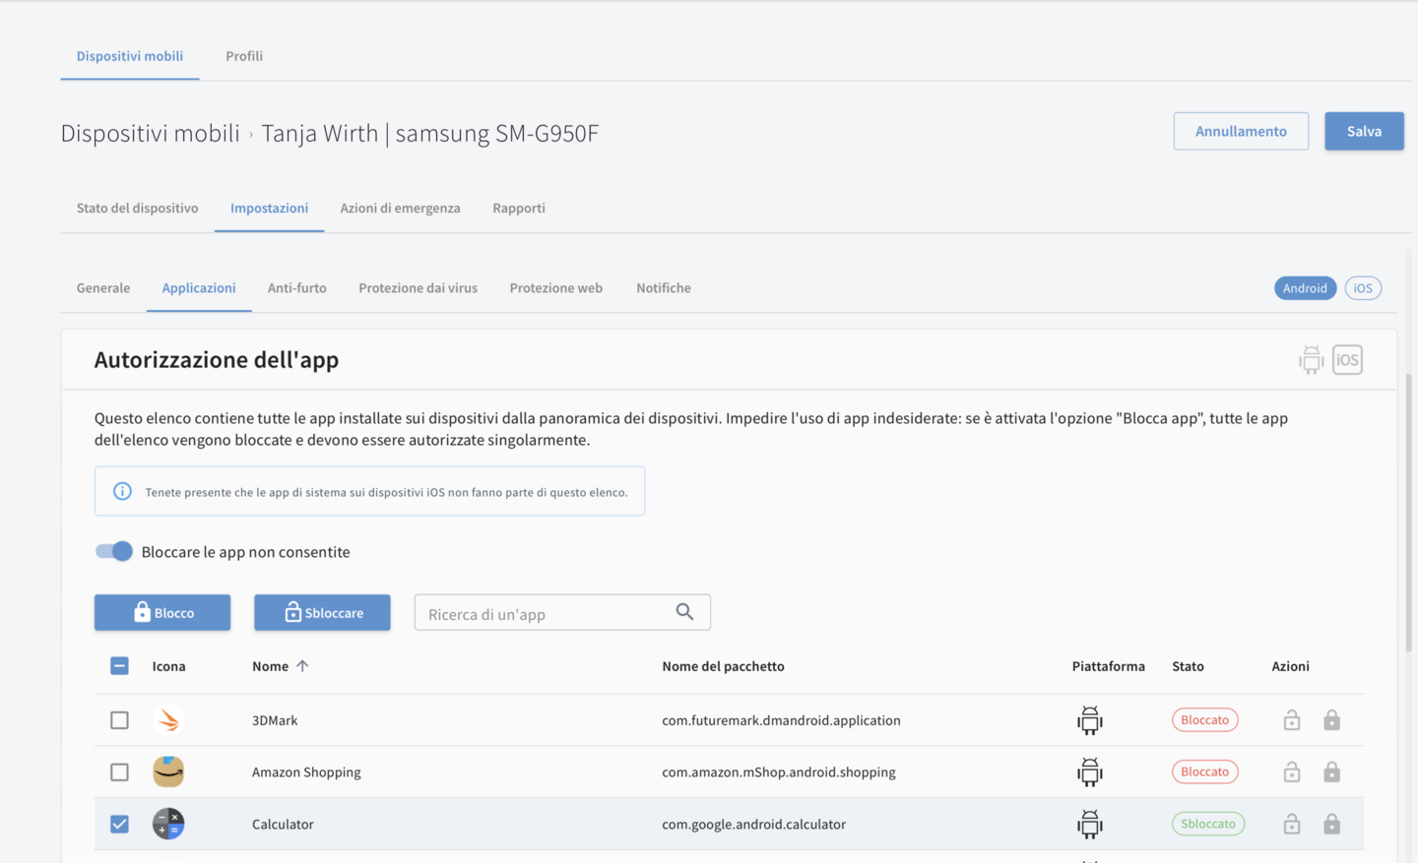The height and width of the screenshot is (863, 1418).
Task: Click the unlock icon in 3DMark row
Action: 1291,720
